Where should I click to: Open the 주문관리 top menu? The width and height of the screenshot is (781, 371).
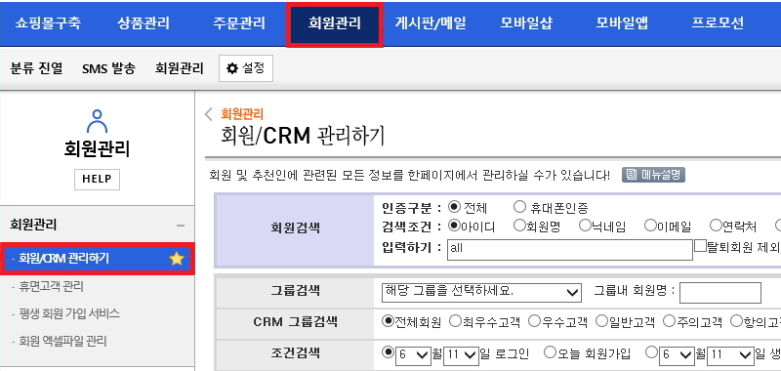click(x=238, y=23)
